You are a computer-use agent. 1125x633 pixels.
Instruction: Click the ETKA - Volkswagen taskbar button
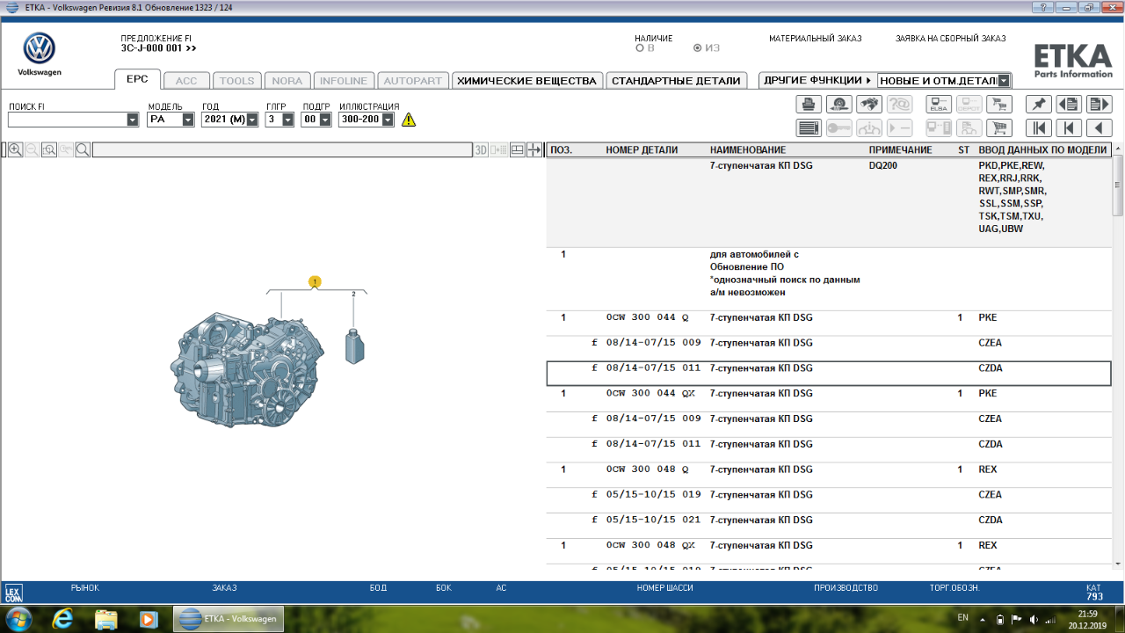[x=229, y=619]
